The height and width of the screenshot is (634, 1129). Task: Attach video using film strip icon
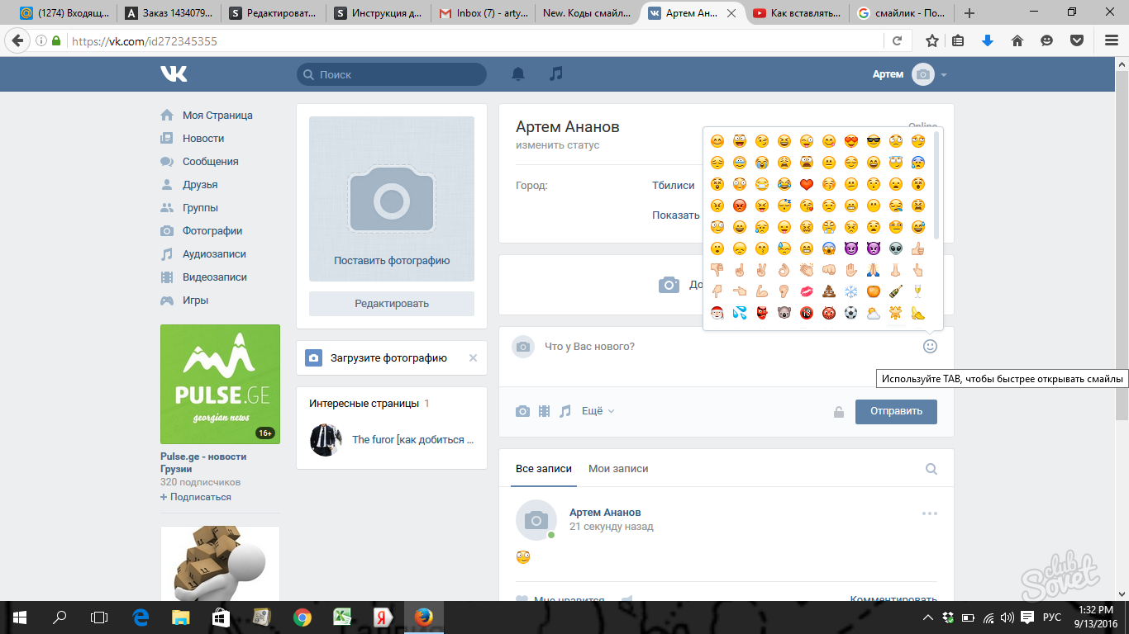coord(544,411)
